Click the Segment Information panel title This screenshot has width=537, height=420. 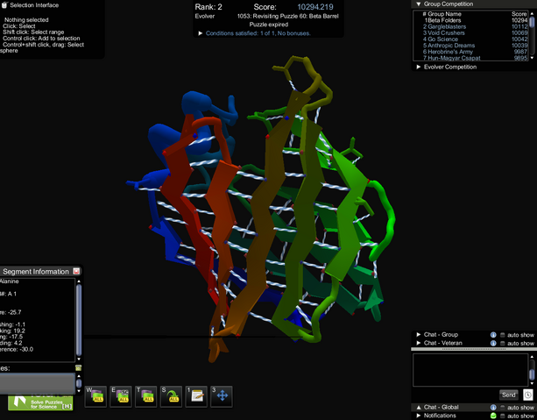(x=36, y=272)
